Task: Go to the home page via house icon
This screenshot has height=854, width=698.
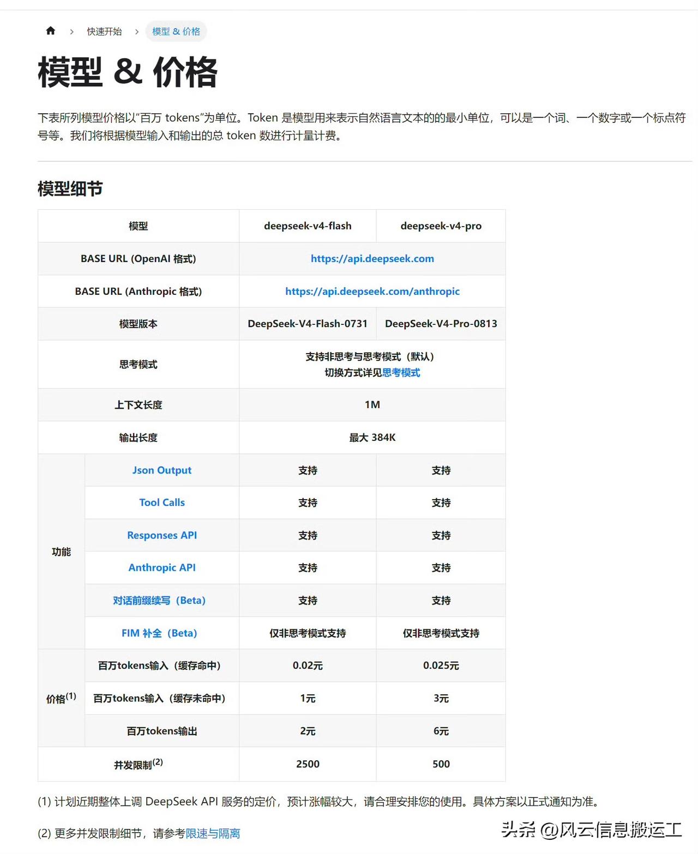Action: (x=51, y=31)
